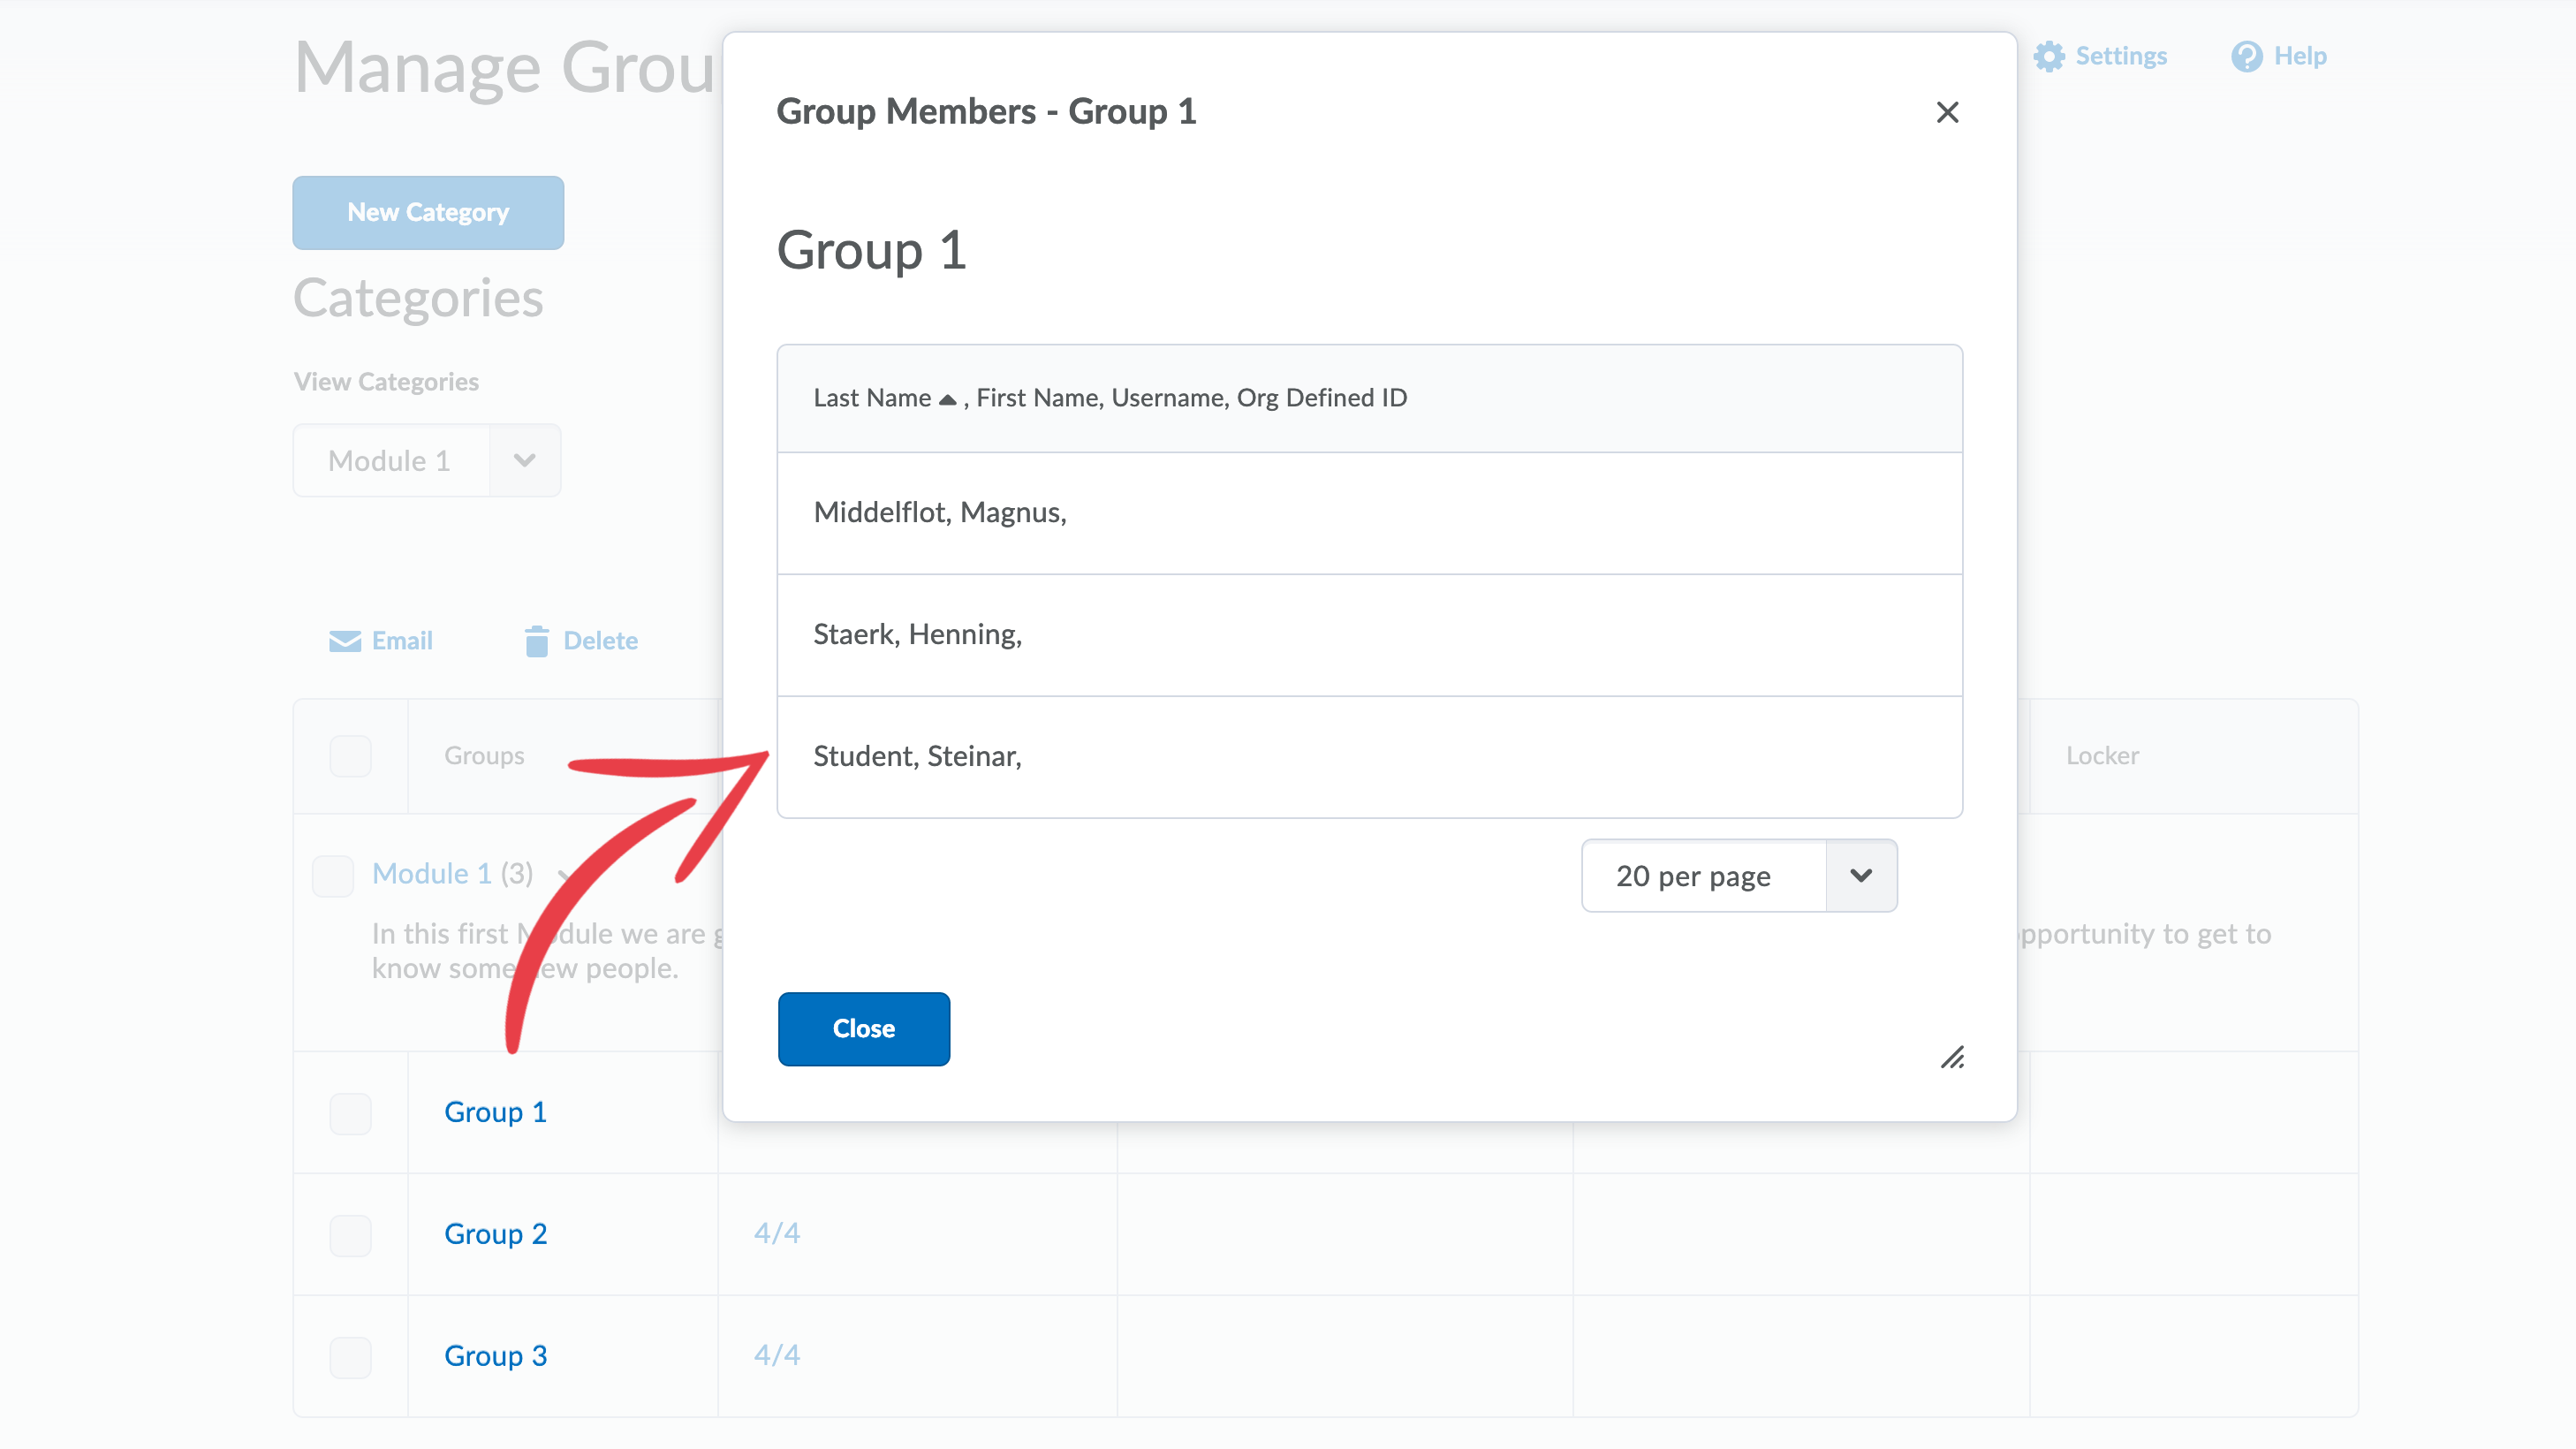2576x1449 pixels.
Task: Click the Delete trash can icon
Action: point(536,641)
